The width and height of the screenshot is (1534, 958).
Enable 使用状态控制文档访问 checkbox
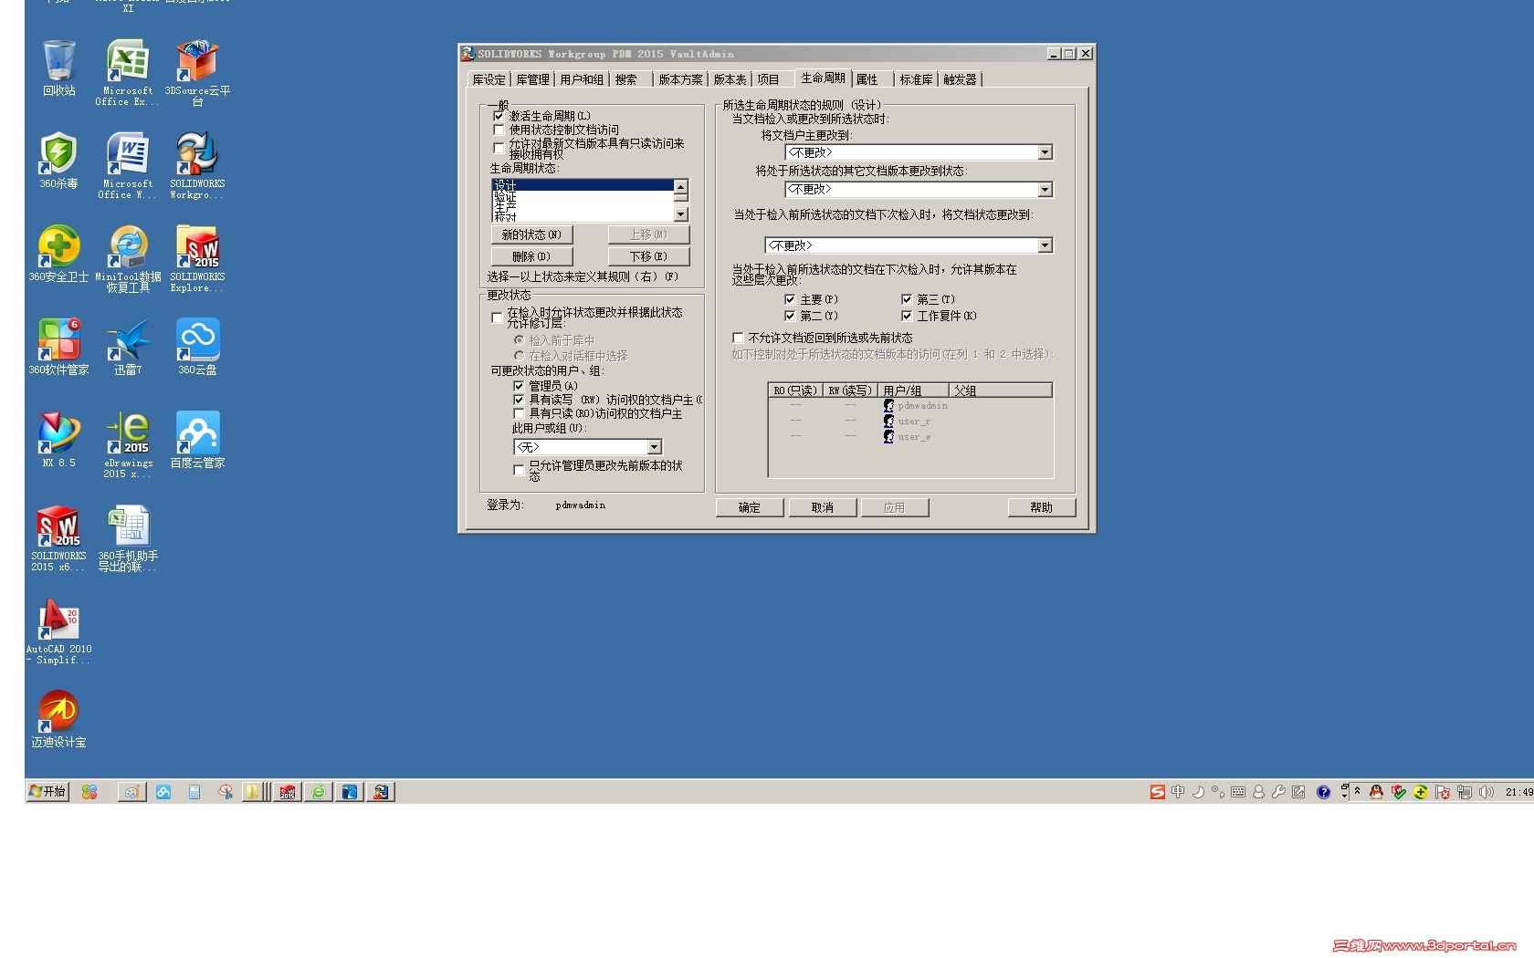pos(499,130)
